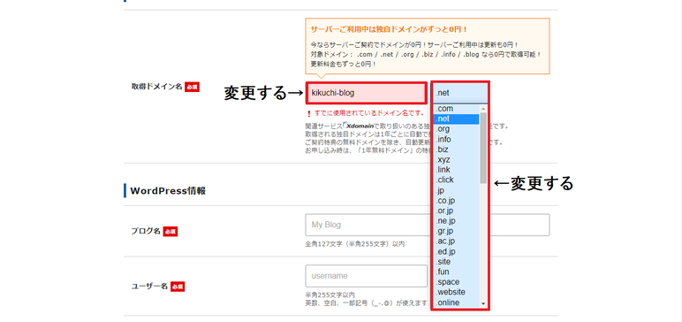This screenshot has height=322, width=682.
Task: Click the scroll-down arrow of extension list
Action: point(483,303)
